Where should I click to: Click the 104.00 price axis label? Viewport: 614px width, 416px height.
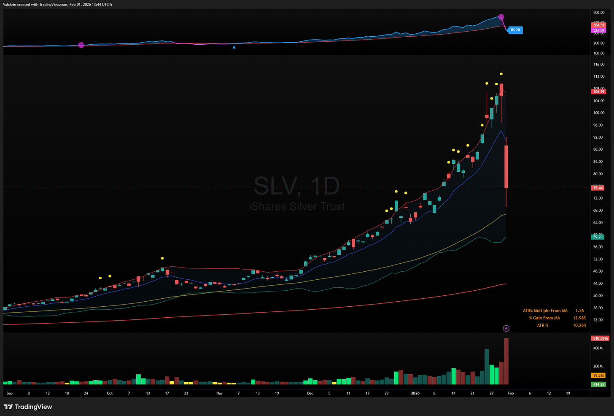599,101
